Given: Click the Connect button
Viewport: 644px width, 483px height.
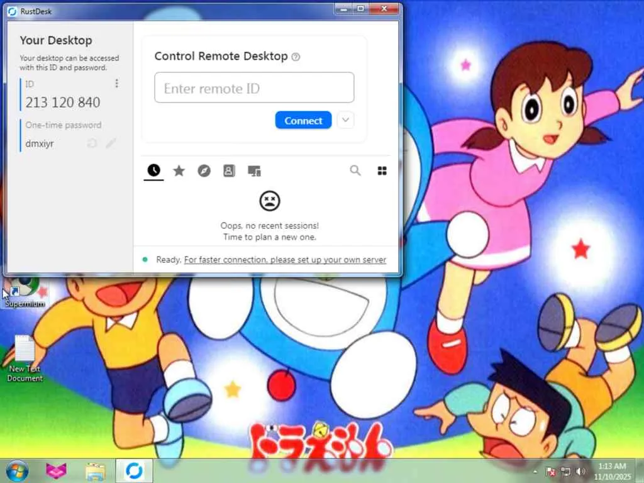Looking at the screenshot, I should (303, 120).
